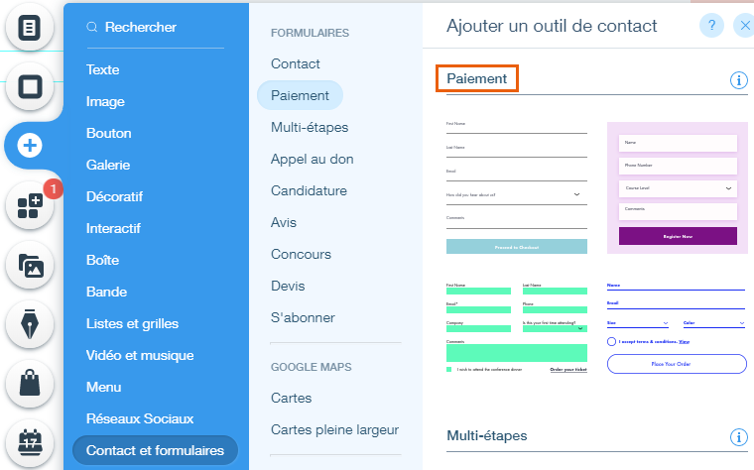Viewport: 754px width, 470px height.
Task: Tick the accept terms & conditions radio circle
Action: [x=611, y=342]
